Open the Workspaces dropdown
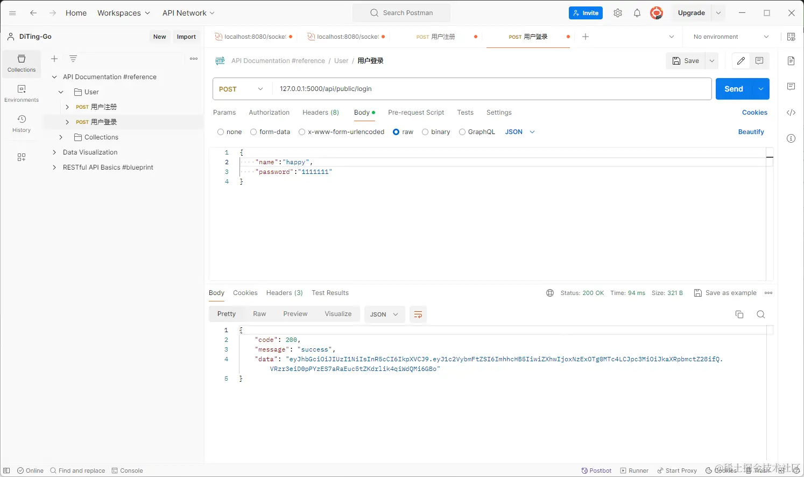Screen dimensions: 804x477 124,13
